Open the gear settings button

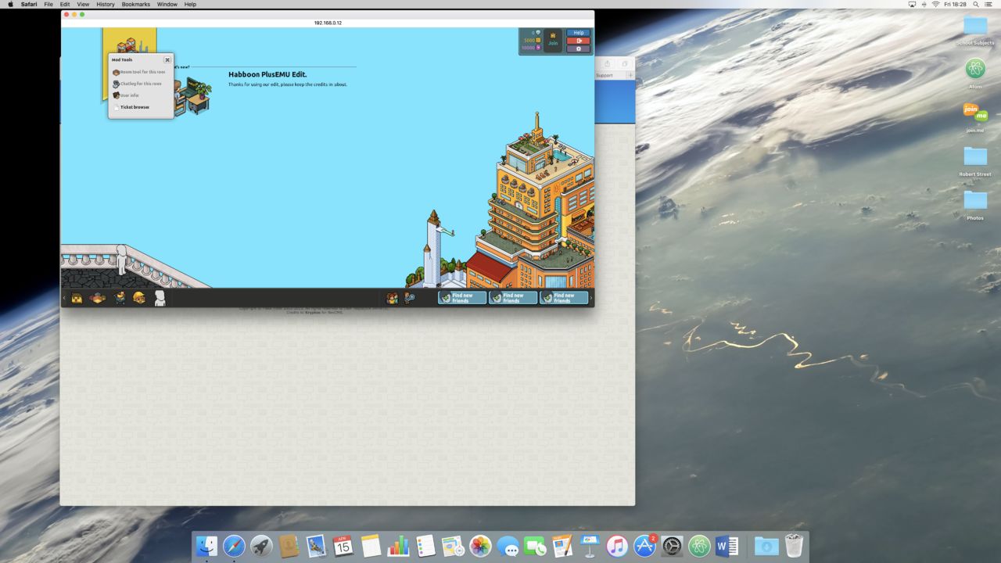[x=579, y=48]
